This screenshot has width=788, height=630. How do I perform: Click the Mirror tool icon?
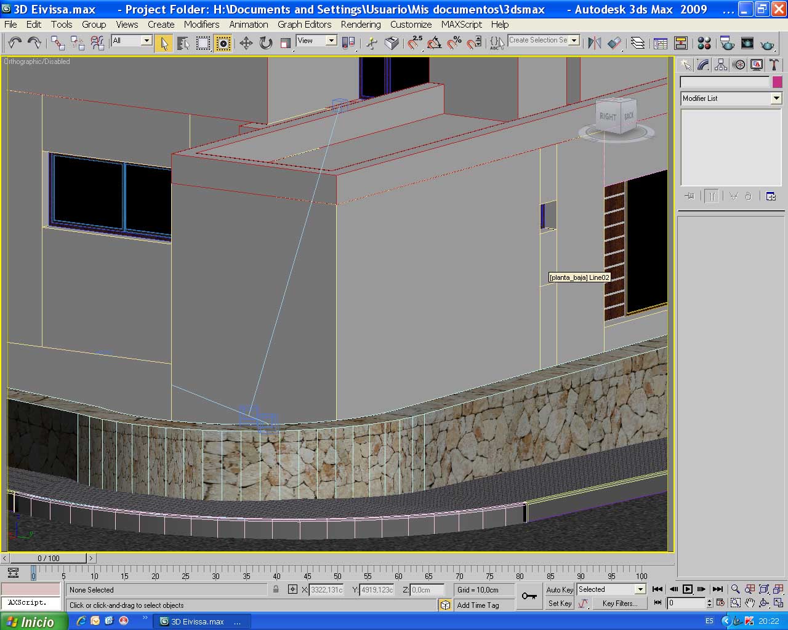click(595, 42)
